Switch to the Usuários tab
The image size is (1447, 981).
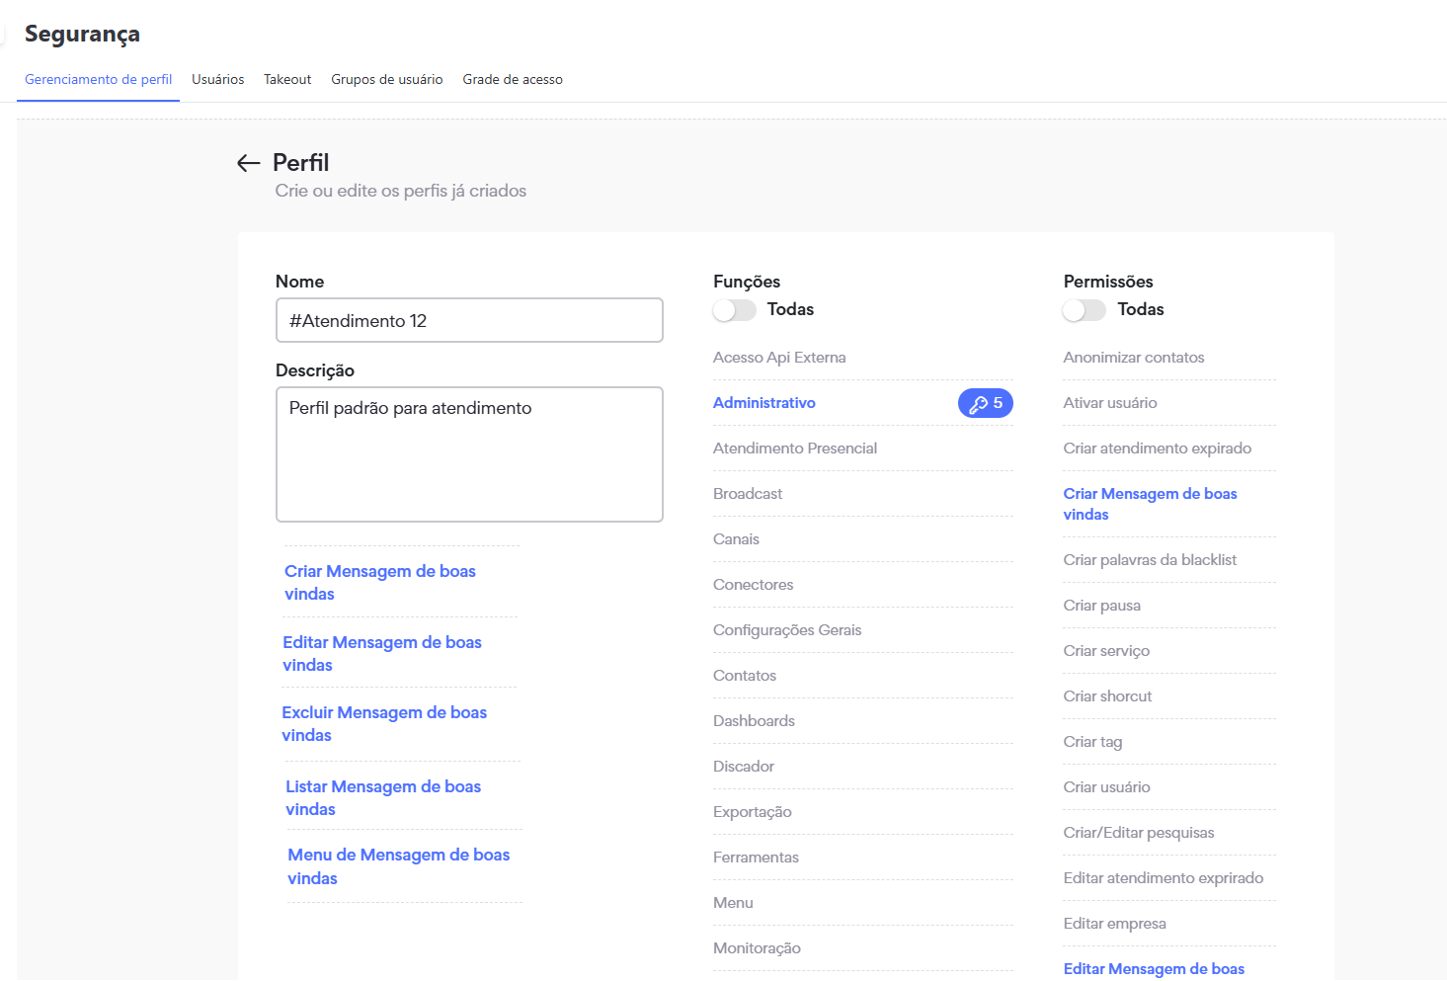(x=217, y=79)
